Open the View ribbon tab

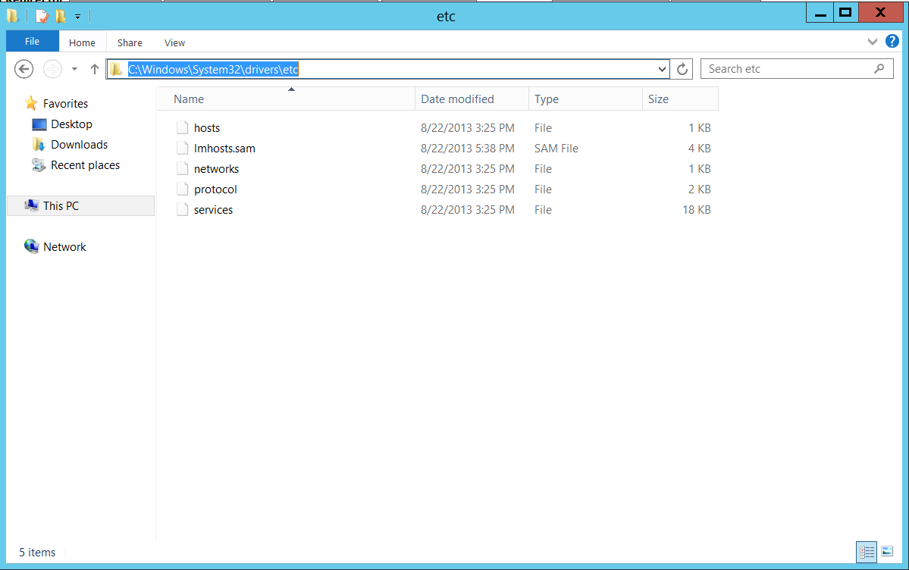click(174, 42)
